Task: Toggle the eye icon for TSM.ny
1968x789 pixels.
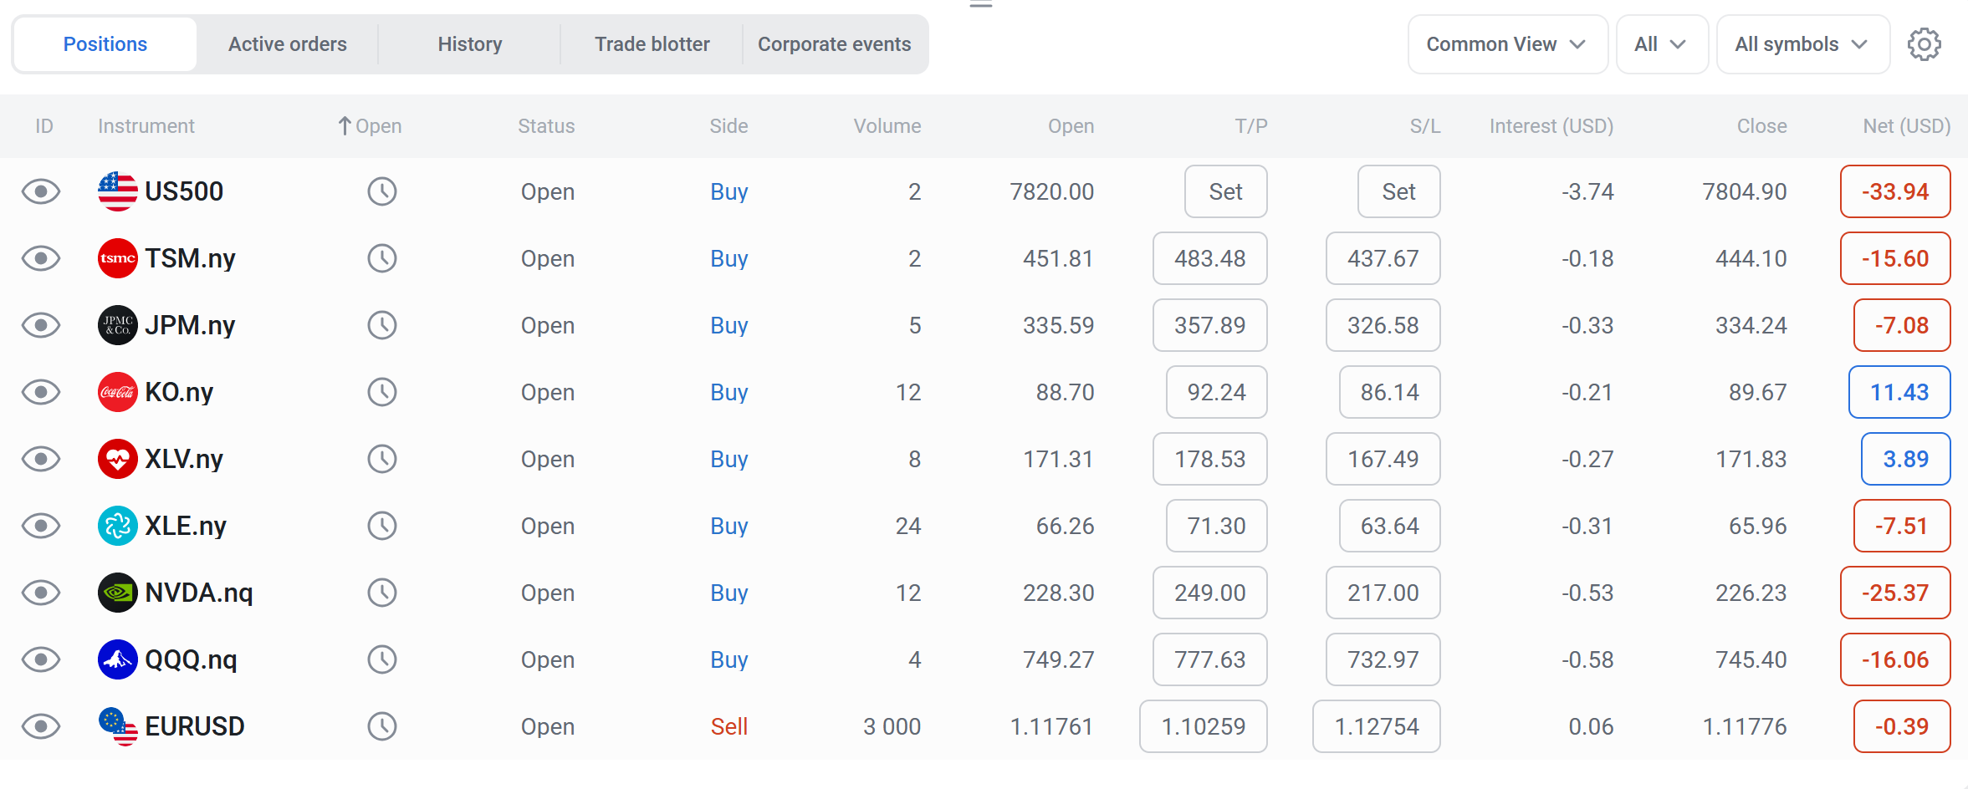Action: [x=41, y=258]
